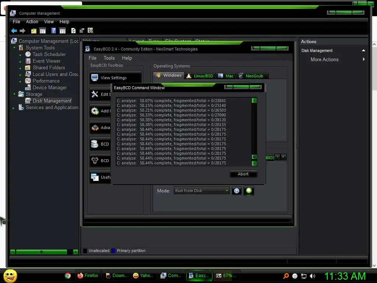Click Show/Hide Console Tree toolbar icon

pos(43,31)
